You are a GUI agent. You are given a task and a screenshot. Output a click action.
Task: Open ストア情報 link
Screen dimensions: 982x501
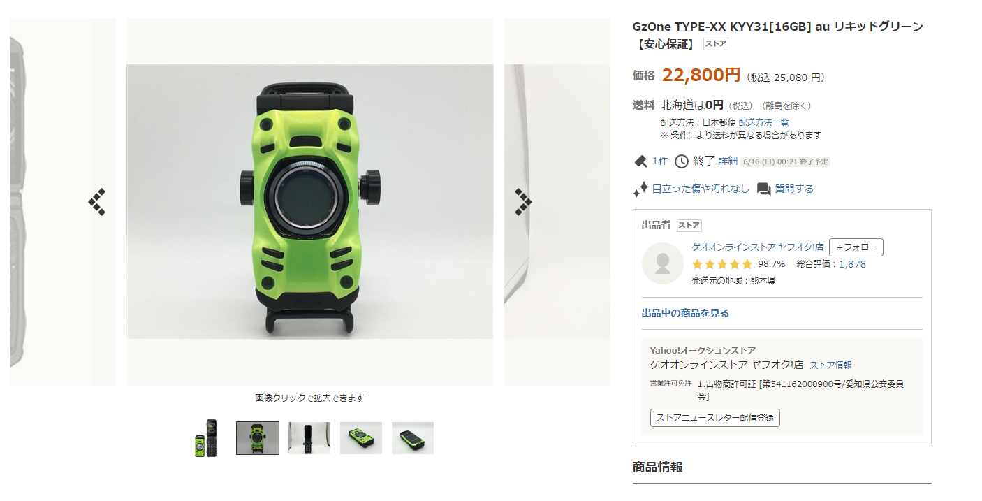pos(830,365)
